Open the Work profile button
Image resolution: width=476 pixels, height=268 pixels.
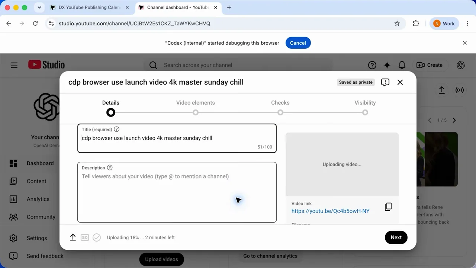[444, 23]
